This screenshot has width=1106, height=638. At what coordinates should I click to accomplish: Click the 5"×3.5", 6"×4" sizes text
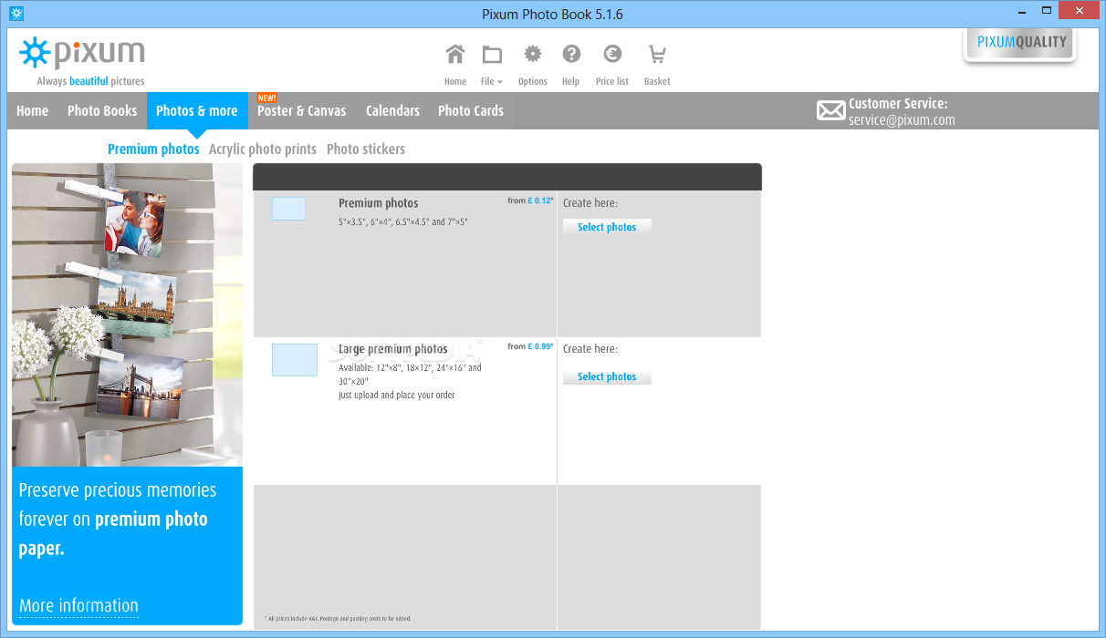point(403,221)
